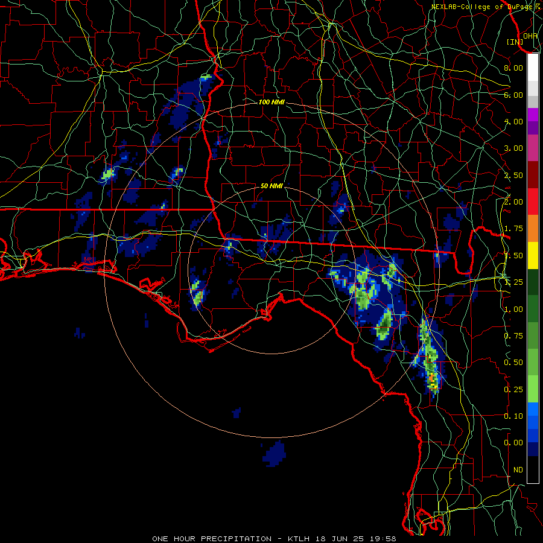The width and height of the screenshot is (543, 543).
Task: Click the 3.00 legend value
Action: point(513,148)
